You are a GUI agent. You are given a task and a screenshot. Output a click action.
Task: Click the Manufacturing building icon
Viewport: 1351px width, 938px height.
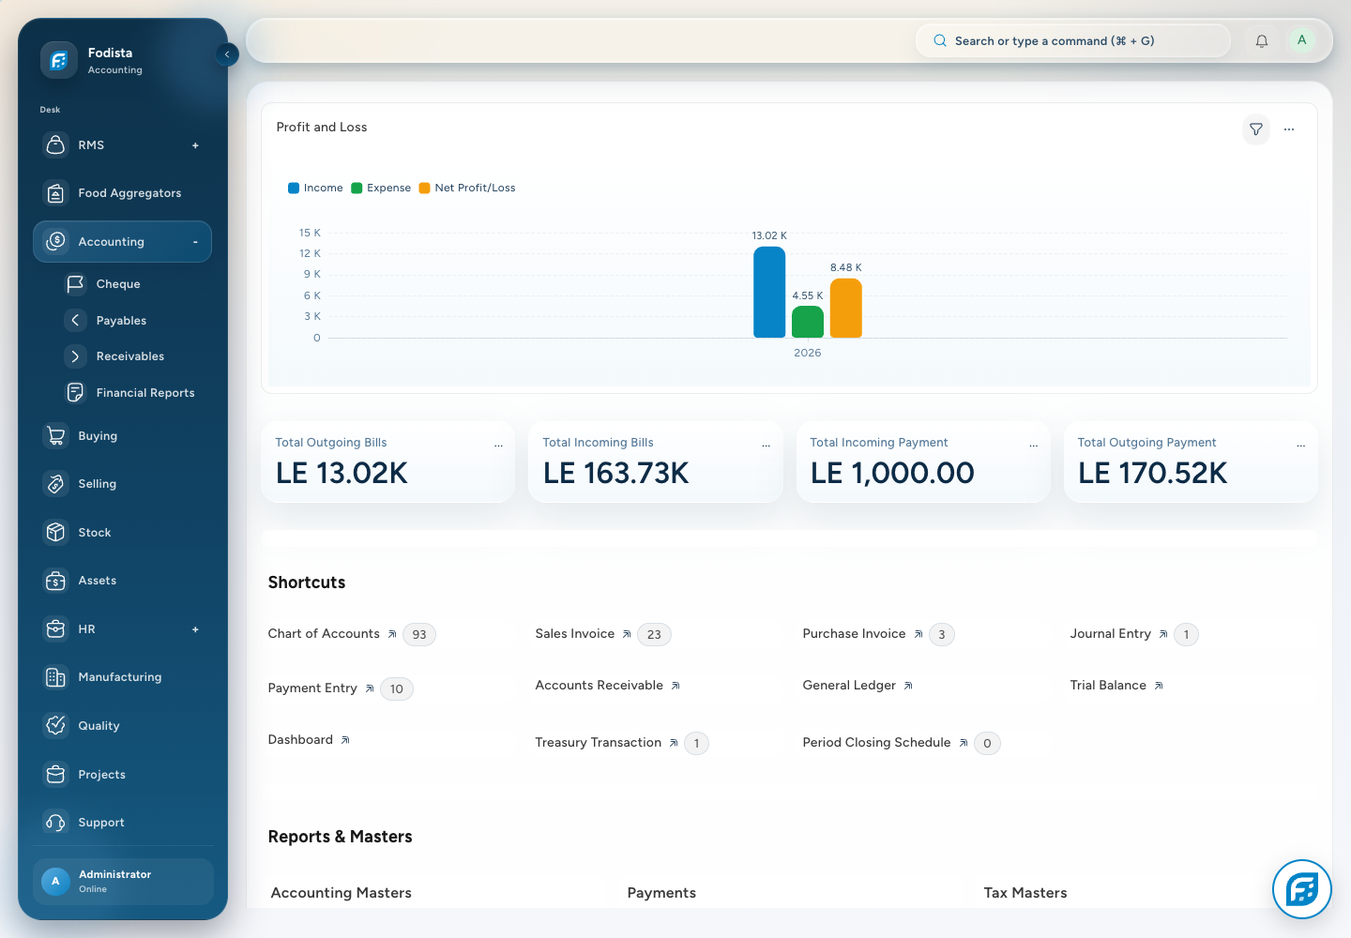click(x=56, y=677)
